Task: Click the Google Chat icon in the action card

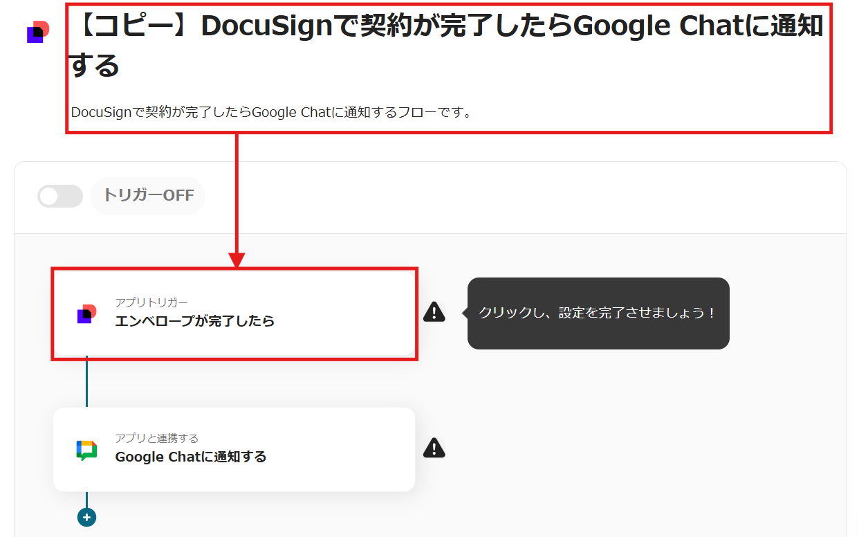Action: point(86,450)
